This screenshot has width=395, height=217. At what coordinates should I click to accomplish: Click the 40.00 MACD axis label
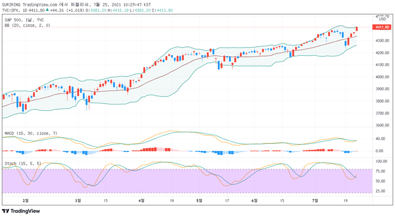click(380, 139)
